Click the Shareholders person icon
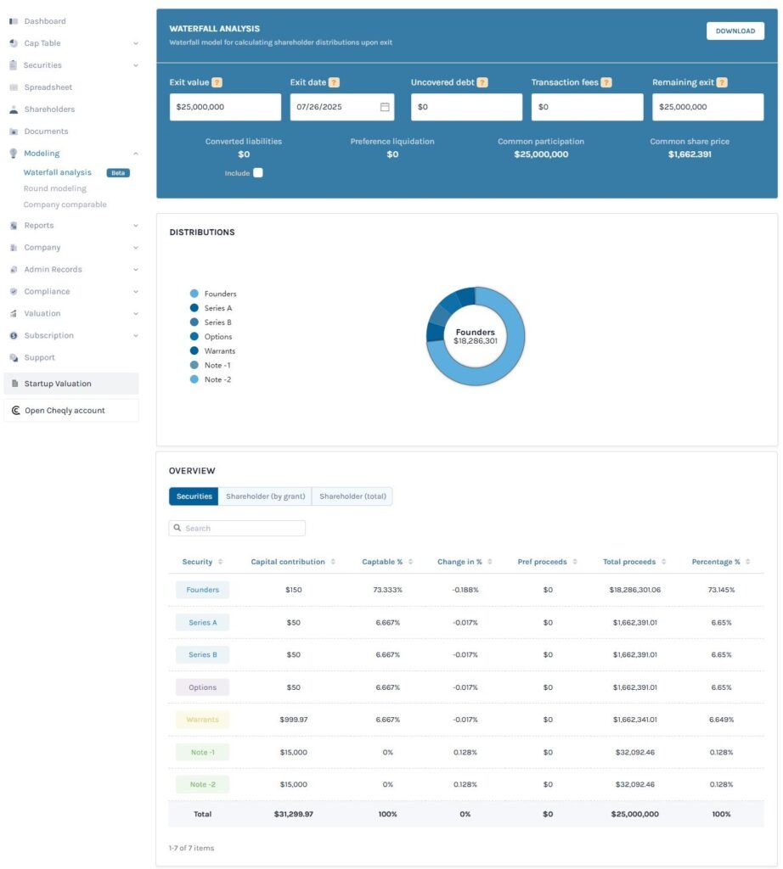 [14, 109]
